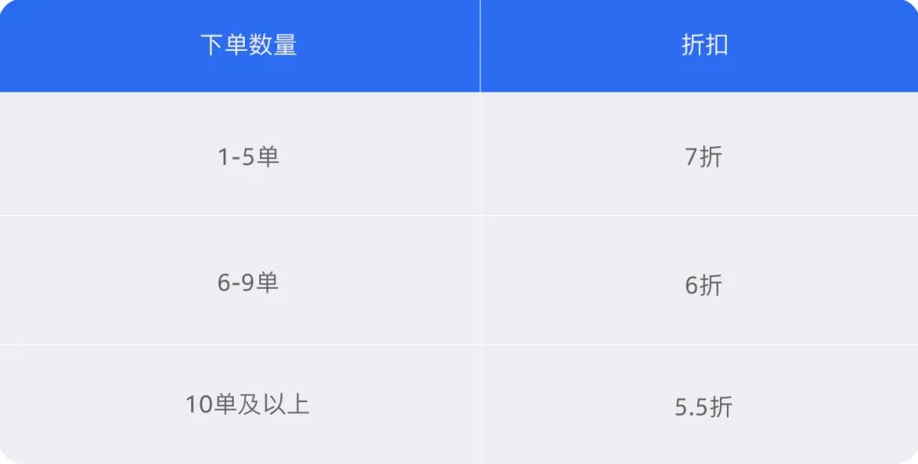Click the column divider between 6-9单 and 6折
The width and height of the screenshot is (918, 464).
[x=480, y=280]
